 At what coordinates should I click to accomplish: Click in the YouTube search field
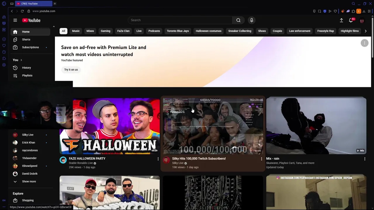pyautogui.click(x=180, y=20)
